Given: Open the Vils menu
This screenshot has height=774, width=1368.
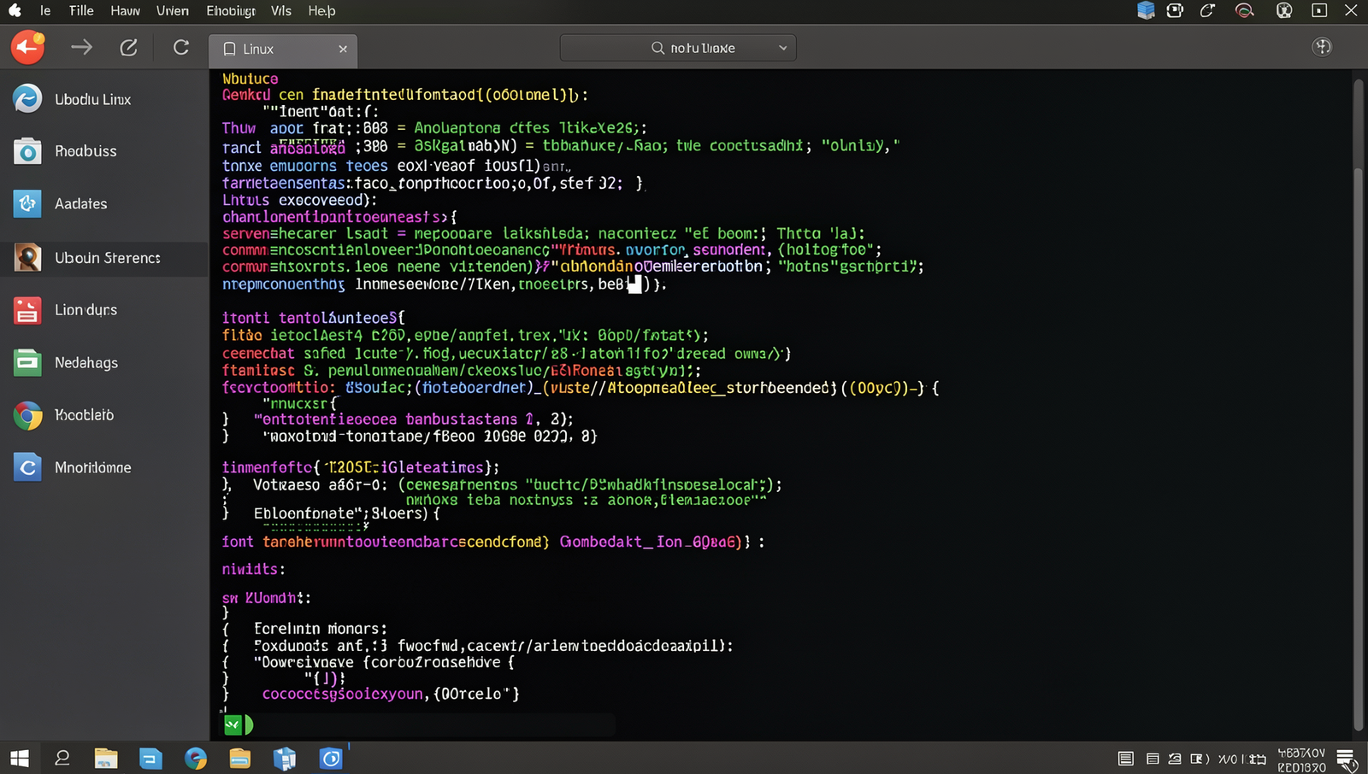Looking at the screenshot, I should point(281,10).
